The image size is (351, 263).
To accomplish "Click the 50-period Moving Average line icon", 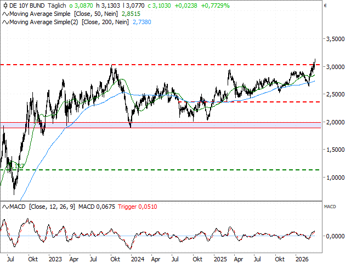I will click(5, 14).
